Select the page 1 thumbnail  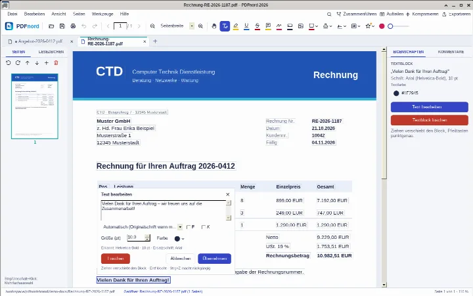click(35, 106)
